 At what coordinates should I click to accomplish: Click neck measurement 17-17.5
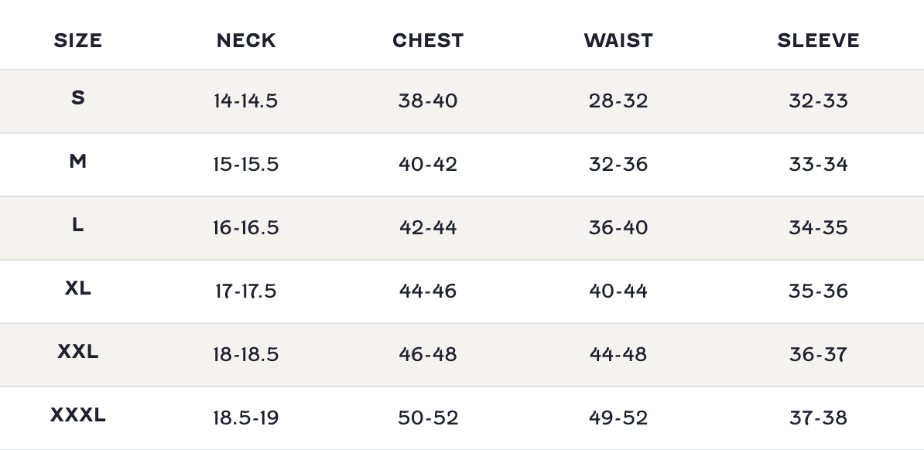(245, 291)
